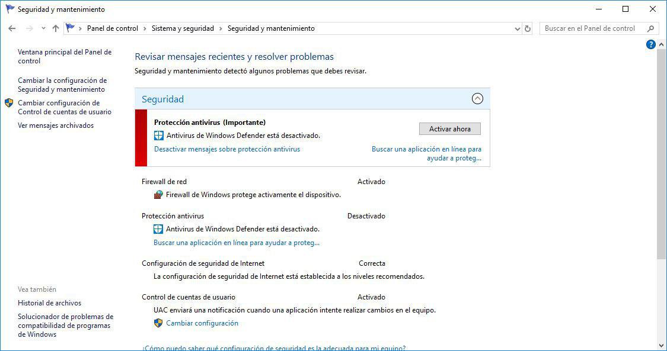Open help with the question mark icon
The image size is (667, 351).
[x=650, y=44]
